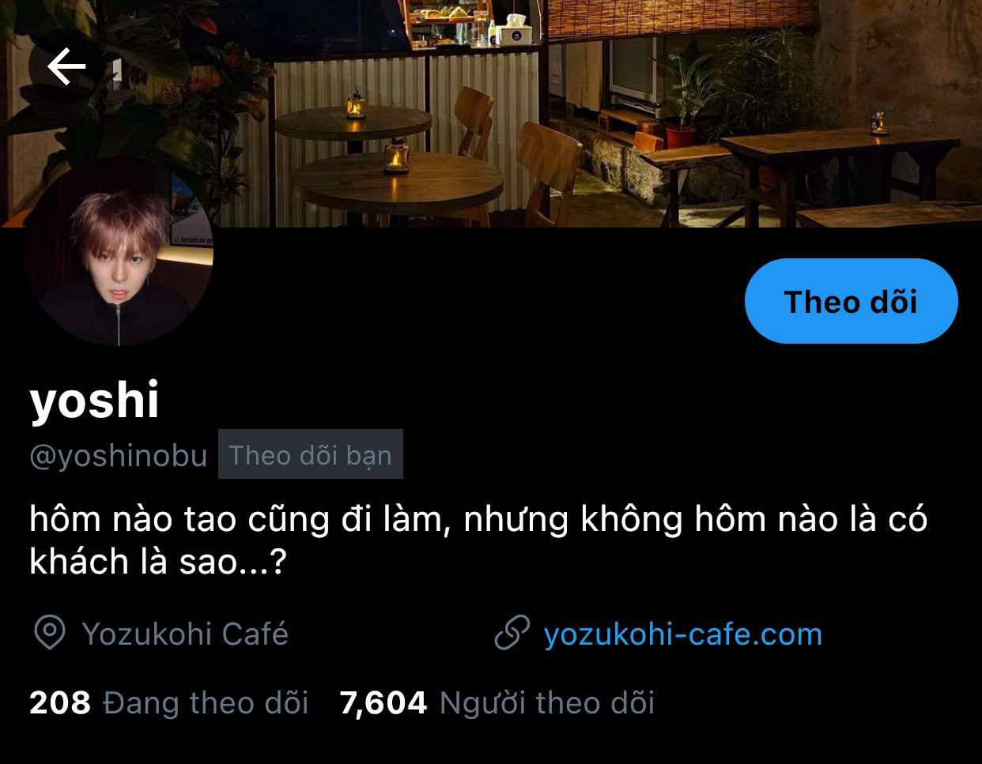Open the location pin icon

click(x=50, y=634)
